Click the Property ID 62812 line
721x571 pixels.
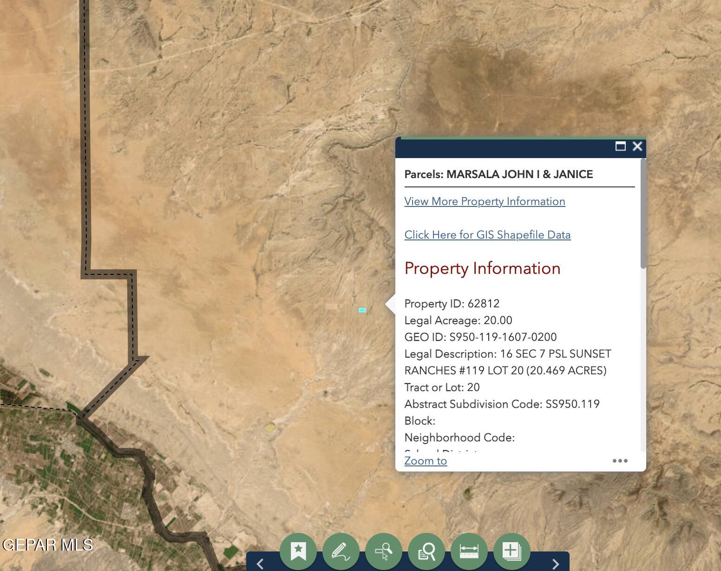(x=452, y=304)
